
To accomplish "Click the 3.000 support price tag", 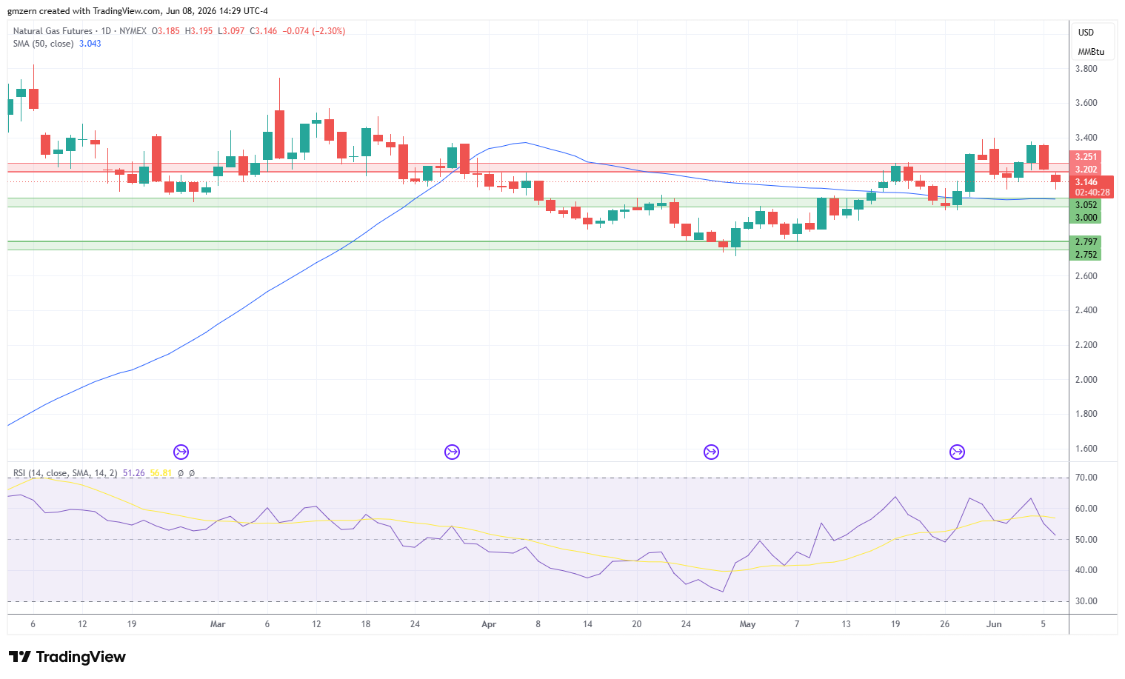I will [1086, 218].
